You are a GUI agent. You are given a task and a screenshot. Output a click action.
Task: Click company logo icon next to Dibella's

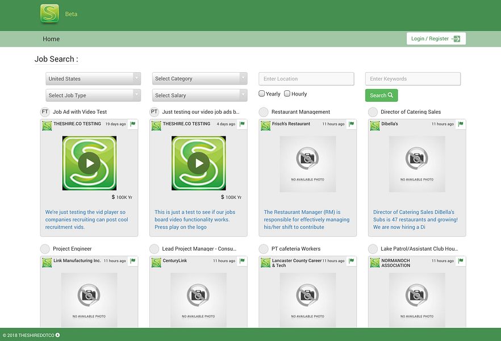tap(375, 126)
